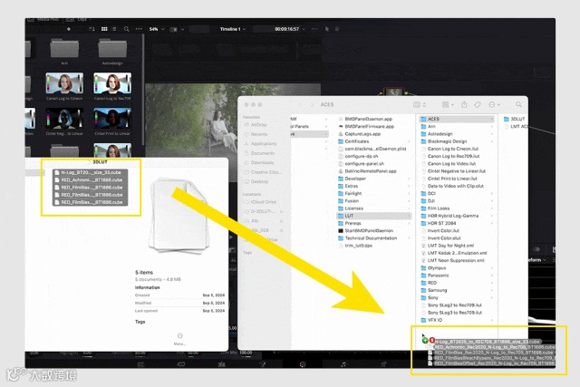Select the pointer tool in viewer toolbar
Screen dimensions: 580x387
tap(327, 29)
